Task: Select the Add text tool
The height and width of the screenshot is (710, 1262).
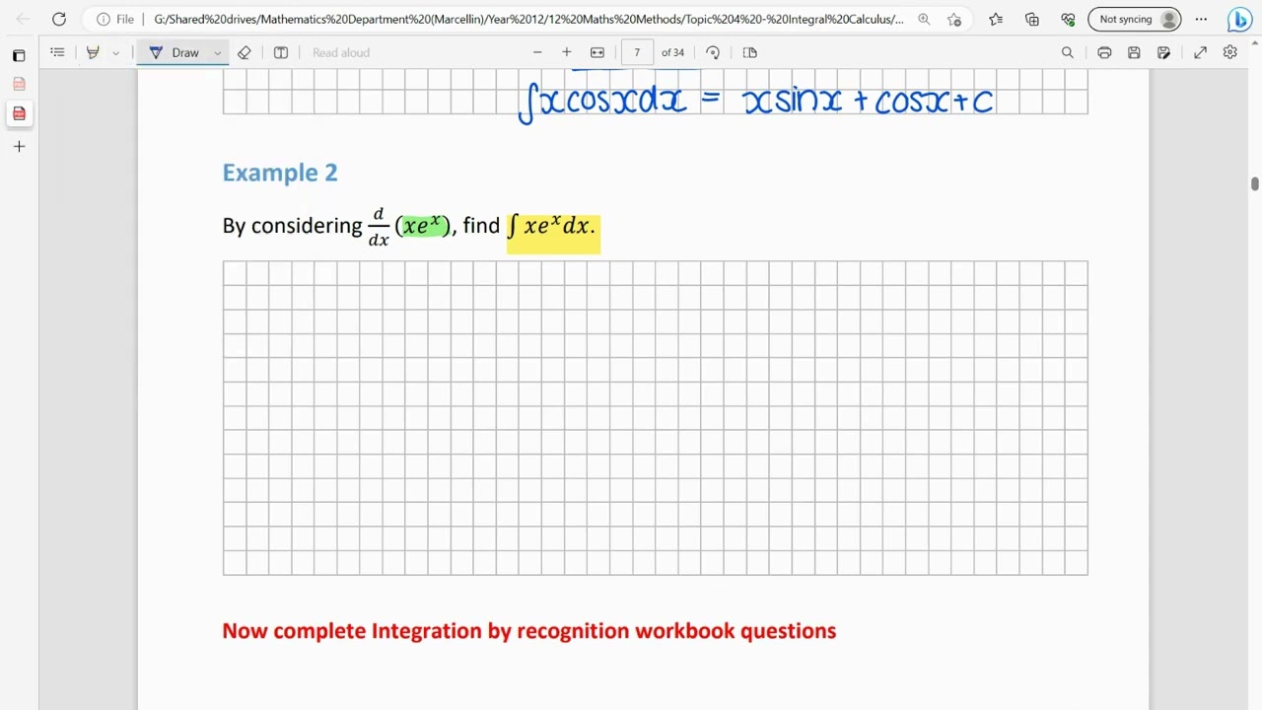Action: coord(281,52)
